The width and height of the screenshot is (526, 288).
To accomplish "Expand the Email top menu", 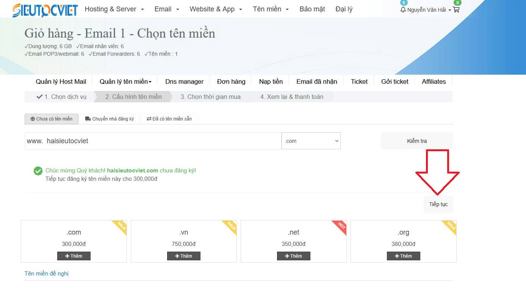I will pos(167,9).
